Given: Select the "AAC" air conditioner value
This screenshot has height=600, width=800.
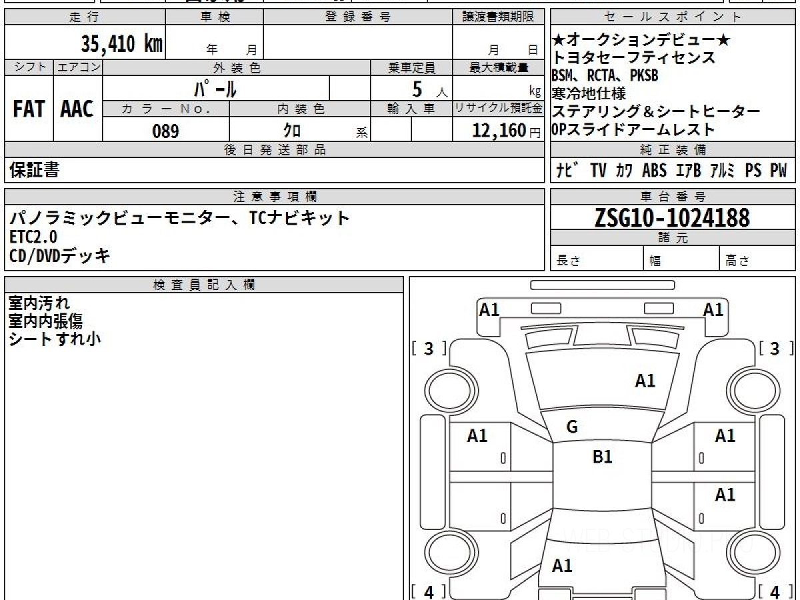Looking at the screenshot, I should click(77, 109).
